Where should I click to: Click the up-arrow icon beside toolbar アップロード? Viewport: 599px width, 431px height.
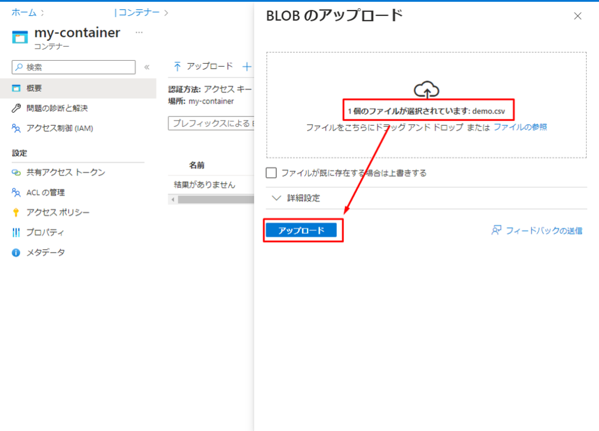pyautogui.click(x=177, y=67)
